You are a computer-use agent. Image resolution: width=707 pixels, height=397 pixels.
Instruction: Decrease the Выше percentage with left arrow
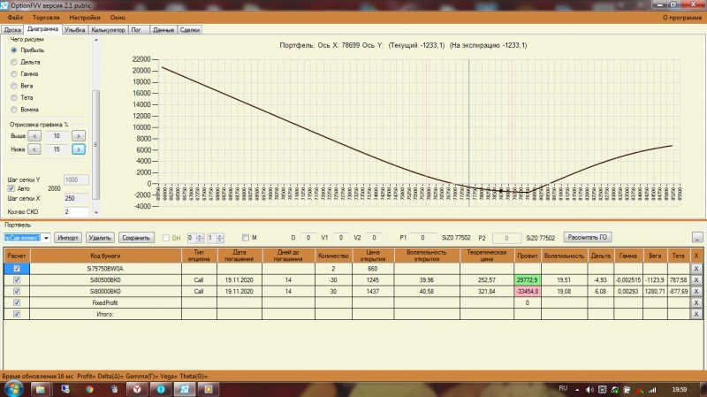tap(34, 136)
